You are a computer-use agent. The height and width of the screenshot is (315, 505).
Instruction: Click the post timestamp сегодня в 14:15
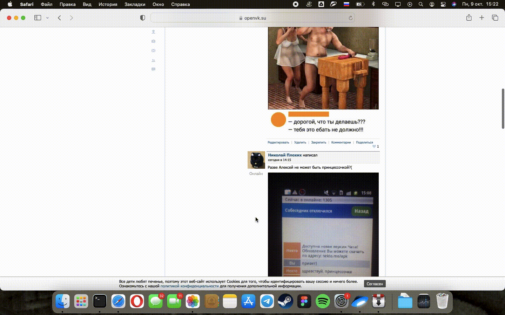click(x=280, y=160)
